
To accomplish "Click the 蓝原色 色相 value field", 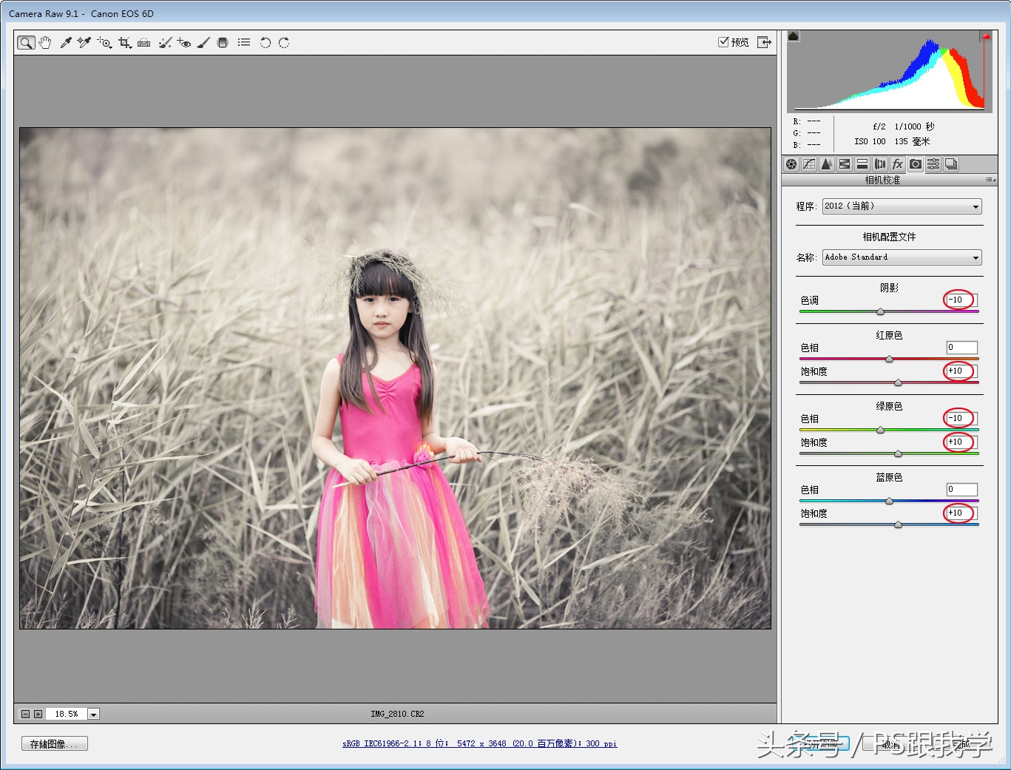I will pos(961,490).
